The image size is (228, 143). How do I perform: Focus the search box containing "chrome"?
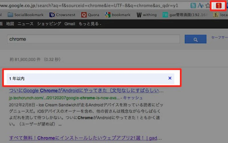point(93,39)
